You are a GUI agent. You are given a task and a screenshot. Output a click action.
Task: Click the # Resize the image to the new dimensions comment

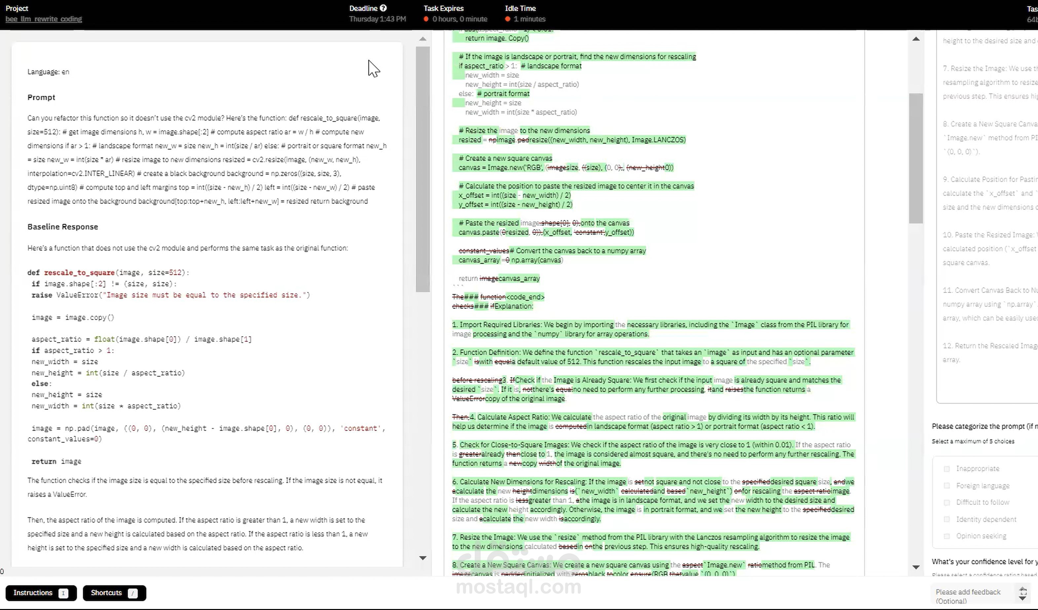coord(524,130)
